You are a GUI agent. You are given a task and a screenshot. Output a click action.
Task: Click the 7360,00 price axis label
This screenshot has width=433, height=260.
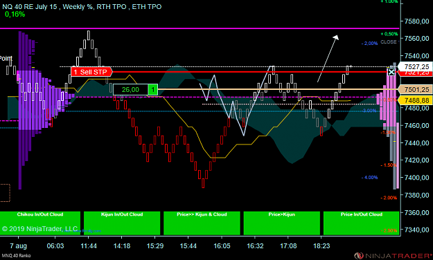(x=416, y=212)
